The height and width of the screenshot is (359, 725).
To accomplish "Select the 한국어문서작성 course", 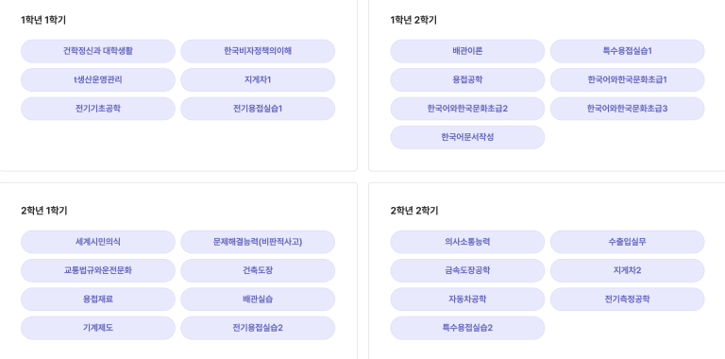I will click(x=467, y=137).
